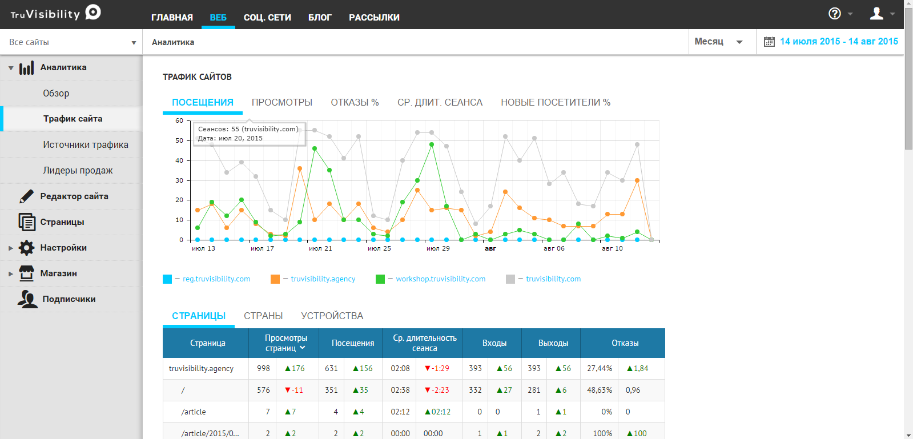
Task: Sort by Просмотры страниц column chevron
Action: pos(303,348)
